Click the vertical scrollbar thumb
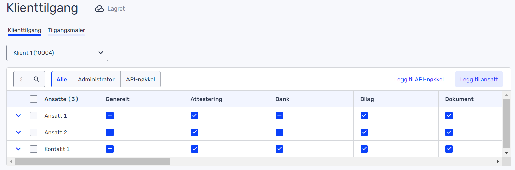The width and height of the screenshot is (515, 170). coord(506,123)
